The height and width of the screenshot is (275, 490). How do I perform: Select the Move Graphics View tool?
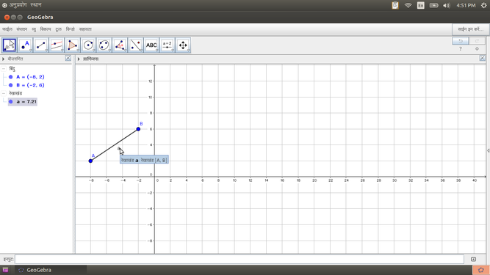pyautogui.click(x=183, y=45)
